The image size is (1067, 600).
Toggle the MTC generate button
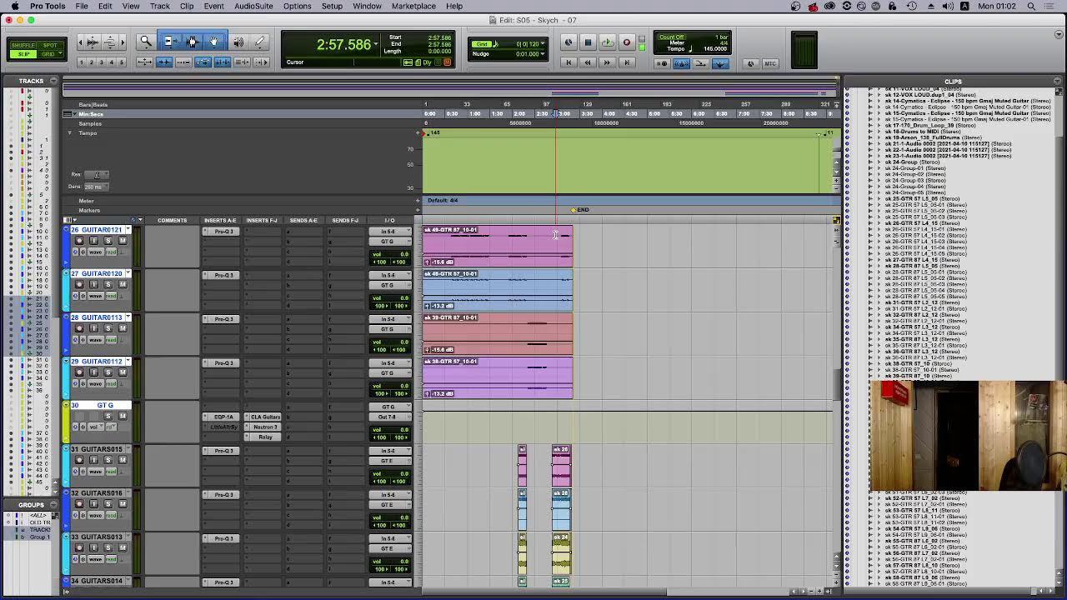pos(770,63)
